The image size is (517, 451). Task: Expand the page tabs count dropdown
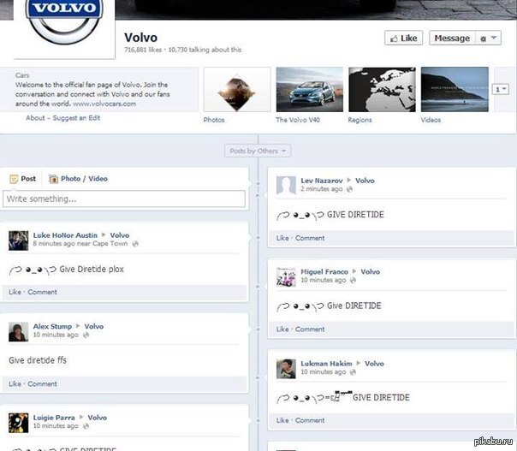501,90
